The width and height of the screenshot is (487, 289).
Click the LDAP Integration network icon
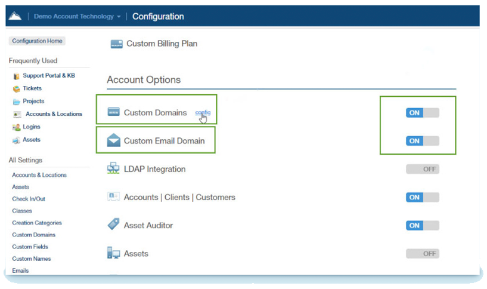(x=113, y=169)
